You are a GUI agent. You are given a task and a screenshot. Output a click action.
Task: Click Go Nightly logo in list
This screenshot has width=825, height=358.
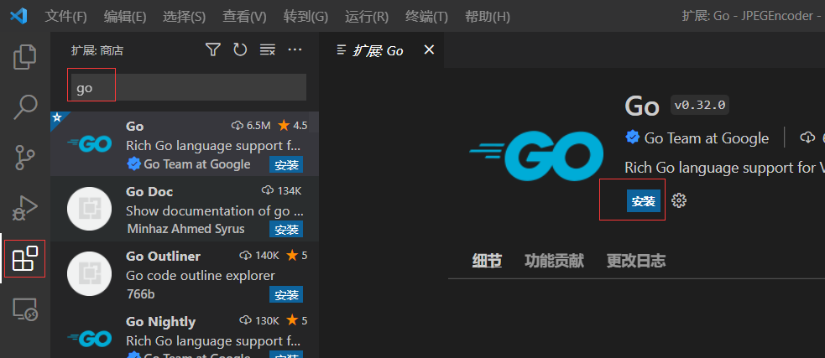90,339
